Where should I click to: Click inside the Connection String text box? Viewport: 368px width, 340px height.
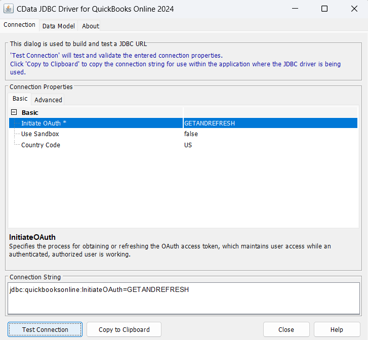(x=183, y=298)
